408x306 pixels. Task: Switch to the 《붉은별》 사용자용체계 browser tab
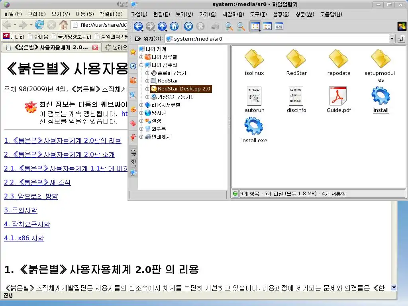click(51, 47)
